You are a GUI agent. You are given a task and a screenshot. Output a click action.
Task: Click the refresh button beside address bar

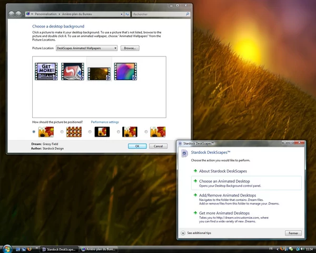[x=127, y=14]
